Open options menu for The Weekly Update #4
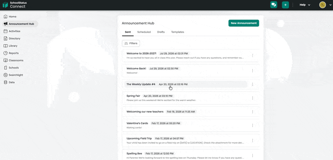 pyautogui.click(x=252, y=84)
